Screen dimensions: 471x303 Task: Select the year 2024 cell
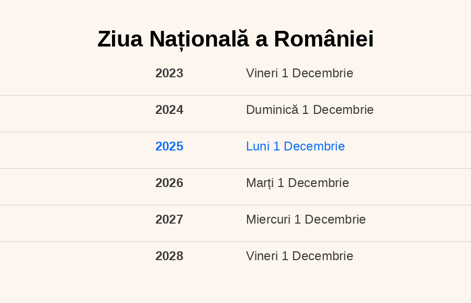(x=169, y=110)
